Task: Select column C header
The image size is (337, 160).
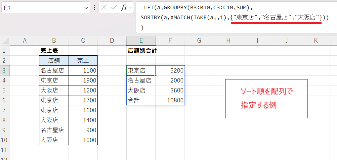Action: [x=83, y=41]
